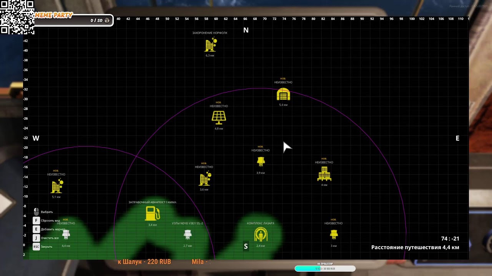Click the -20 on the left axis
The image size is (492, 276).
pyautogui.click(x=25, y=148)
